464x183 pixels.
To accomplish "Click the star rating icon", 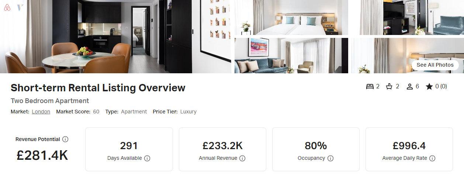I will coord(429,87).
